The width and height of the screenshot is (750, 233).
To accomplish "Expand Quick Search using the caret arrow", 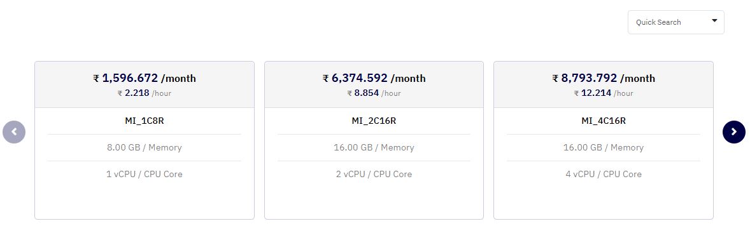I will click(x=714, y=20).
